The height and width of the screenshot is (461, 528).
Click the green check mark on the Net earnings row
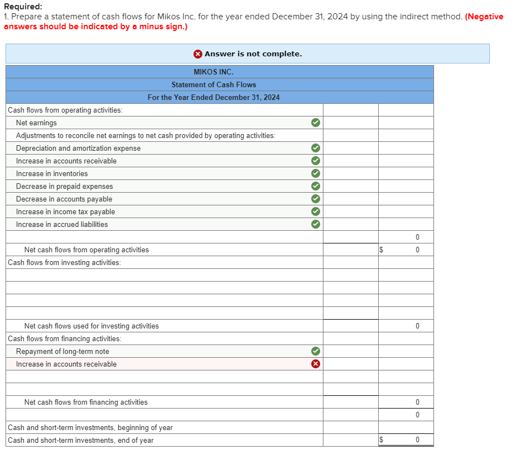click(316, 123)
